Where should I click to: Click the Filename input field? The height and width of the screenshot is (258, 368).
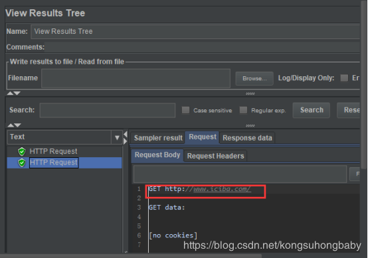(x=136, y=78)
